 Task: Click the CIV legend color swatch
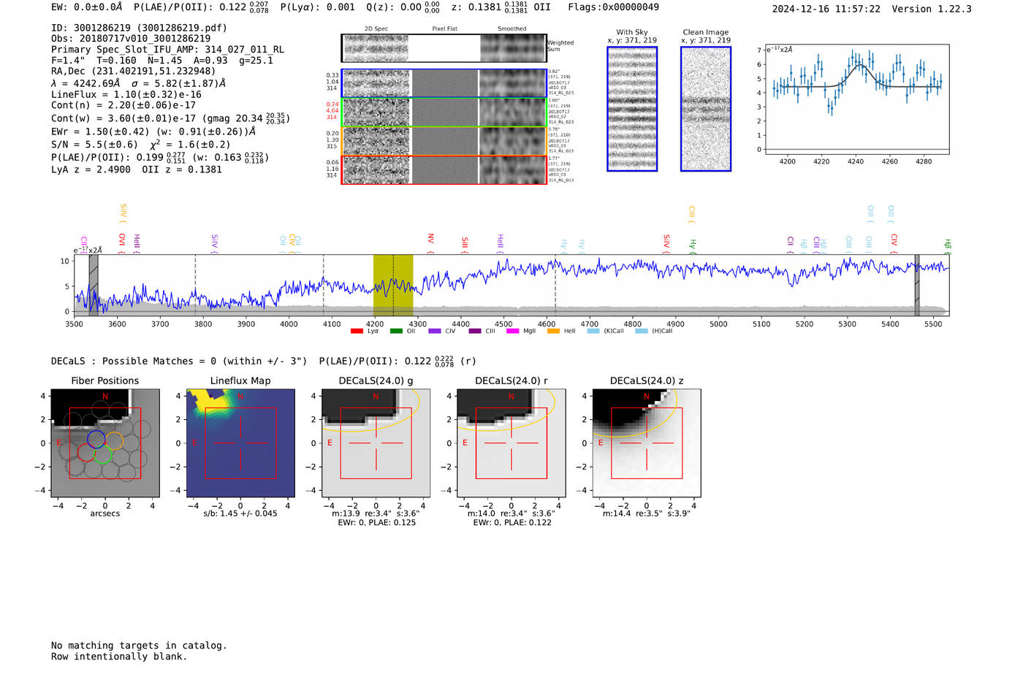click(x=435, y=331)
